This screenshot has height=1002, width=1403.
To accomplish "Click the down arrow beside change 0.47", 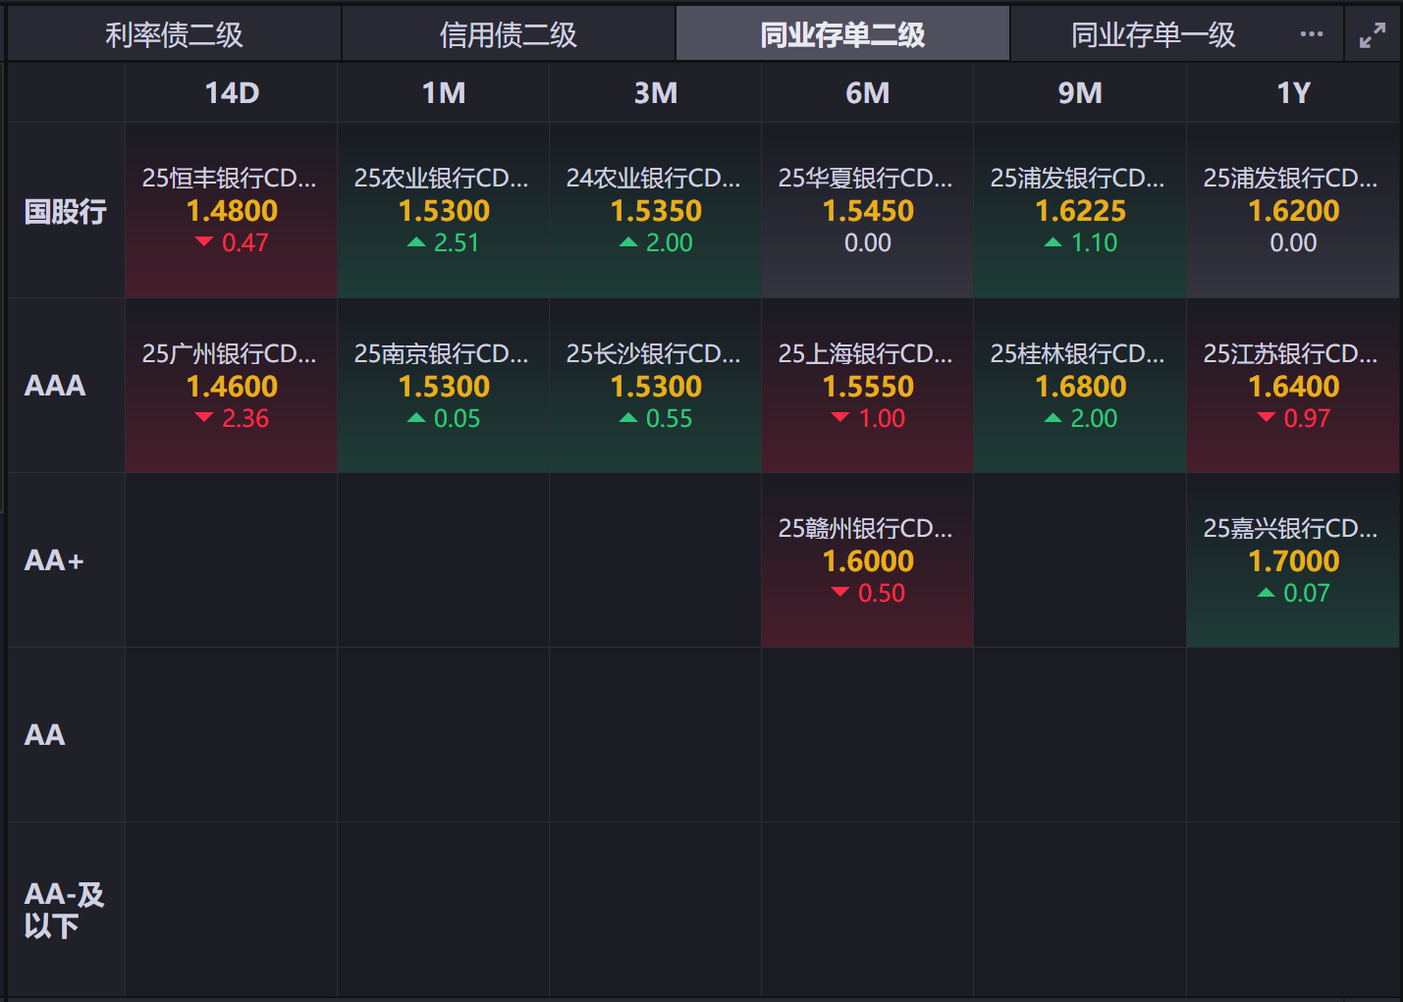I will click(x=204, y=241).
